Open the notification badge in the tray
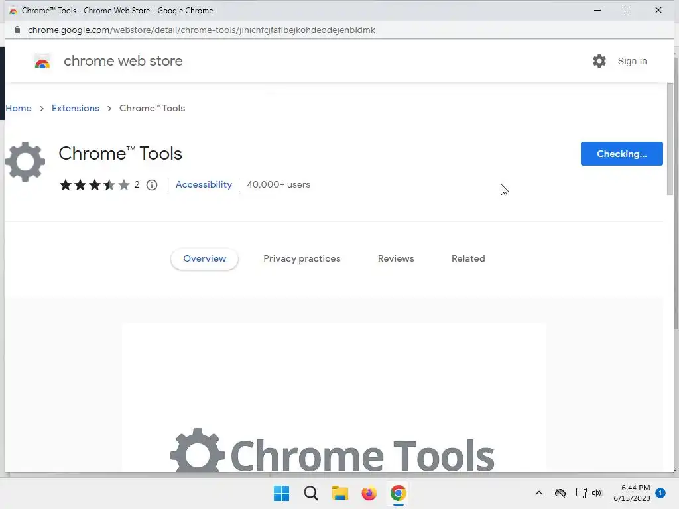The image size is (679, 509). 660,492
